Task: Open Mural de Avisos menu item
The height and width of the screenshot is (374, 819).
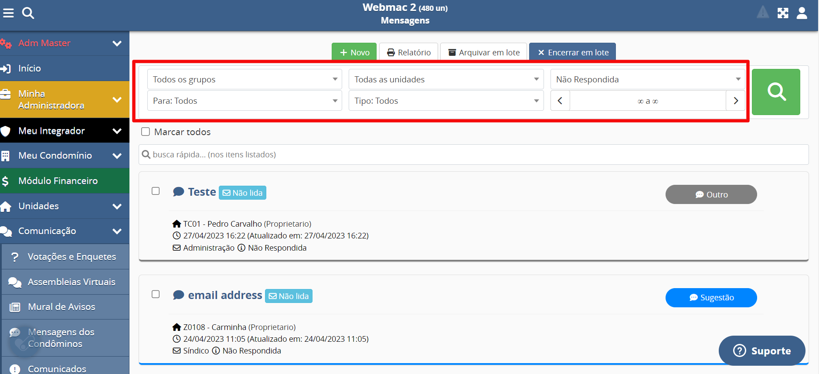Action: pyautogui.click(x=61, y=307)
